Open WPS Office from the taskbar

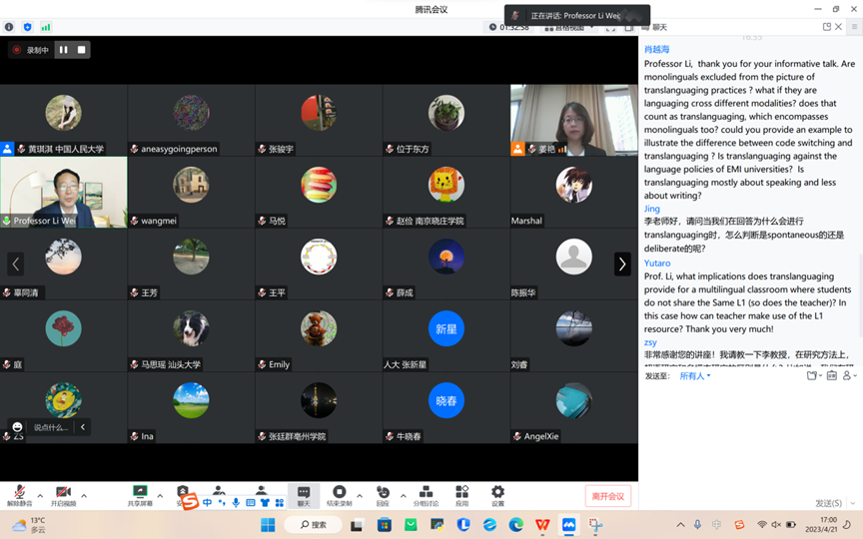point(542,525)
